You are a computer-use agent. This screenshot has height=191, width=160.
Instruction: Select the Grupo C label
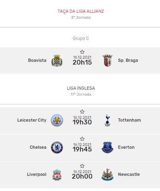(x=81, y=38)
